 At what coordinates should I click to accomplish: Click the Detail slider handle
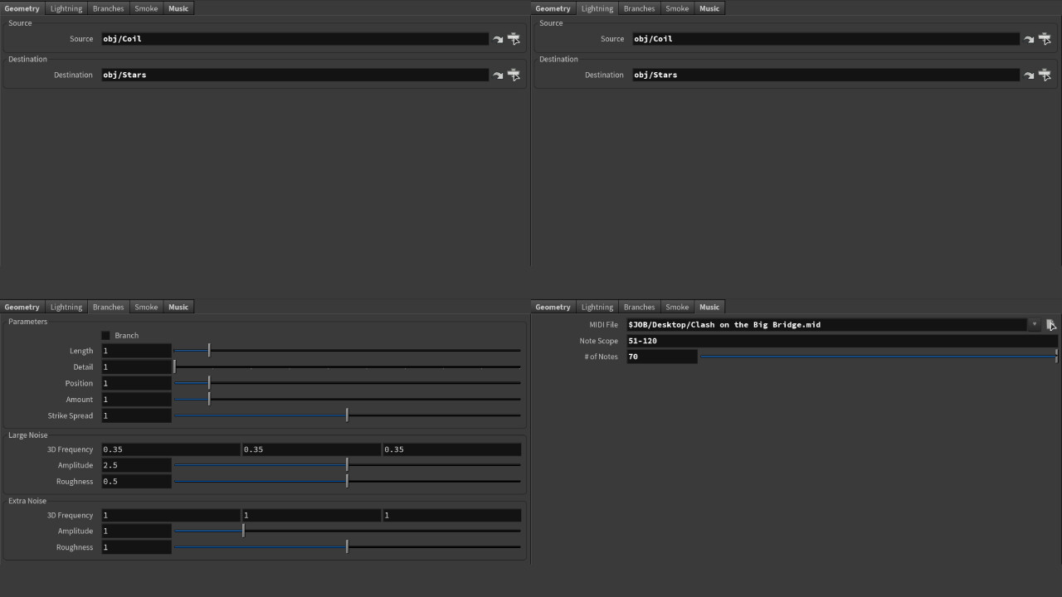174,366
